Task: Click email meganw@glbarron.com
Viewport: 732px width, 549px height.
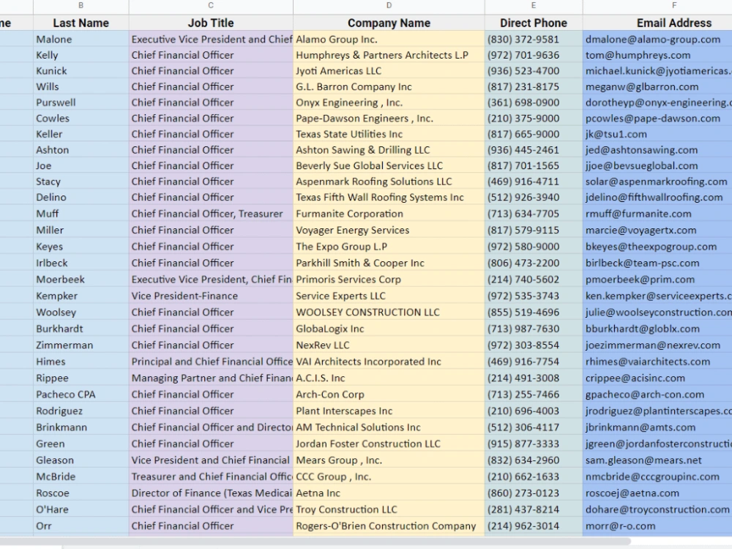Action: click(x=657, y=87)
